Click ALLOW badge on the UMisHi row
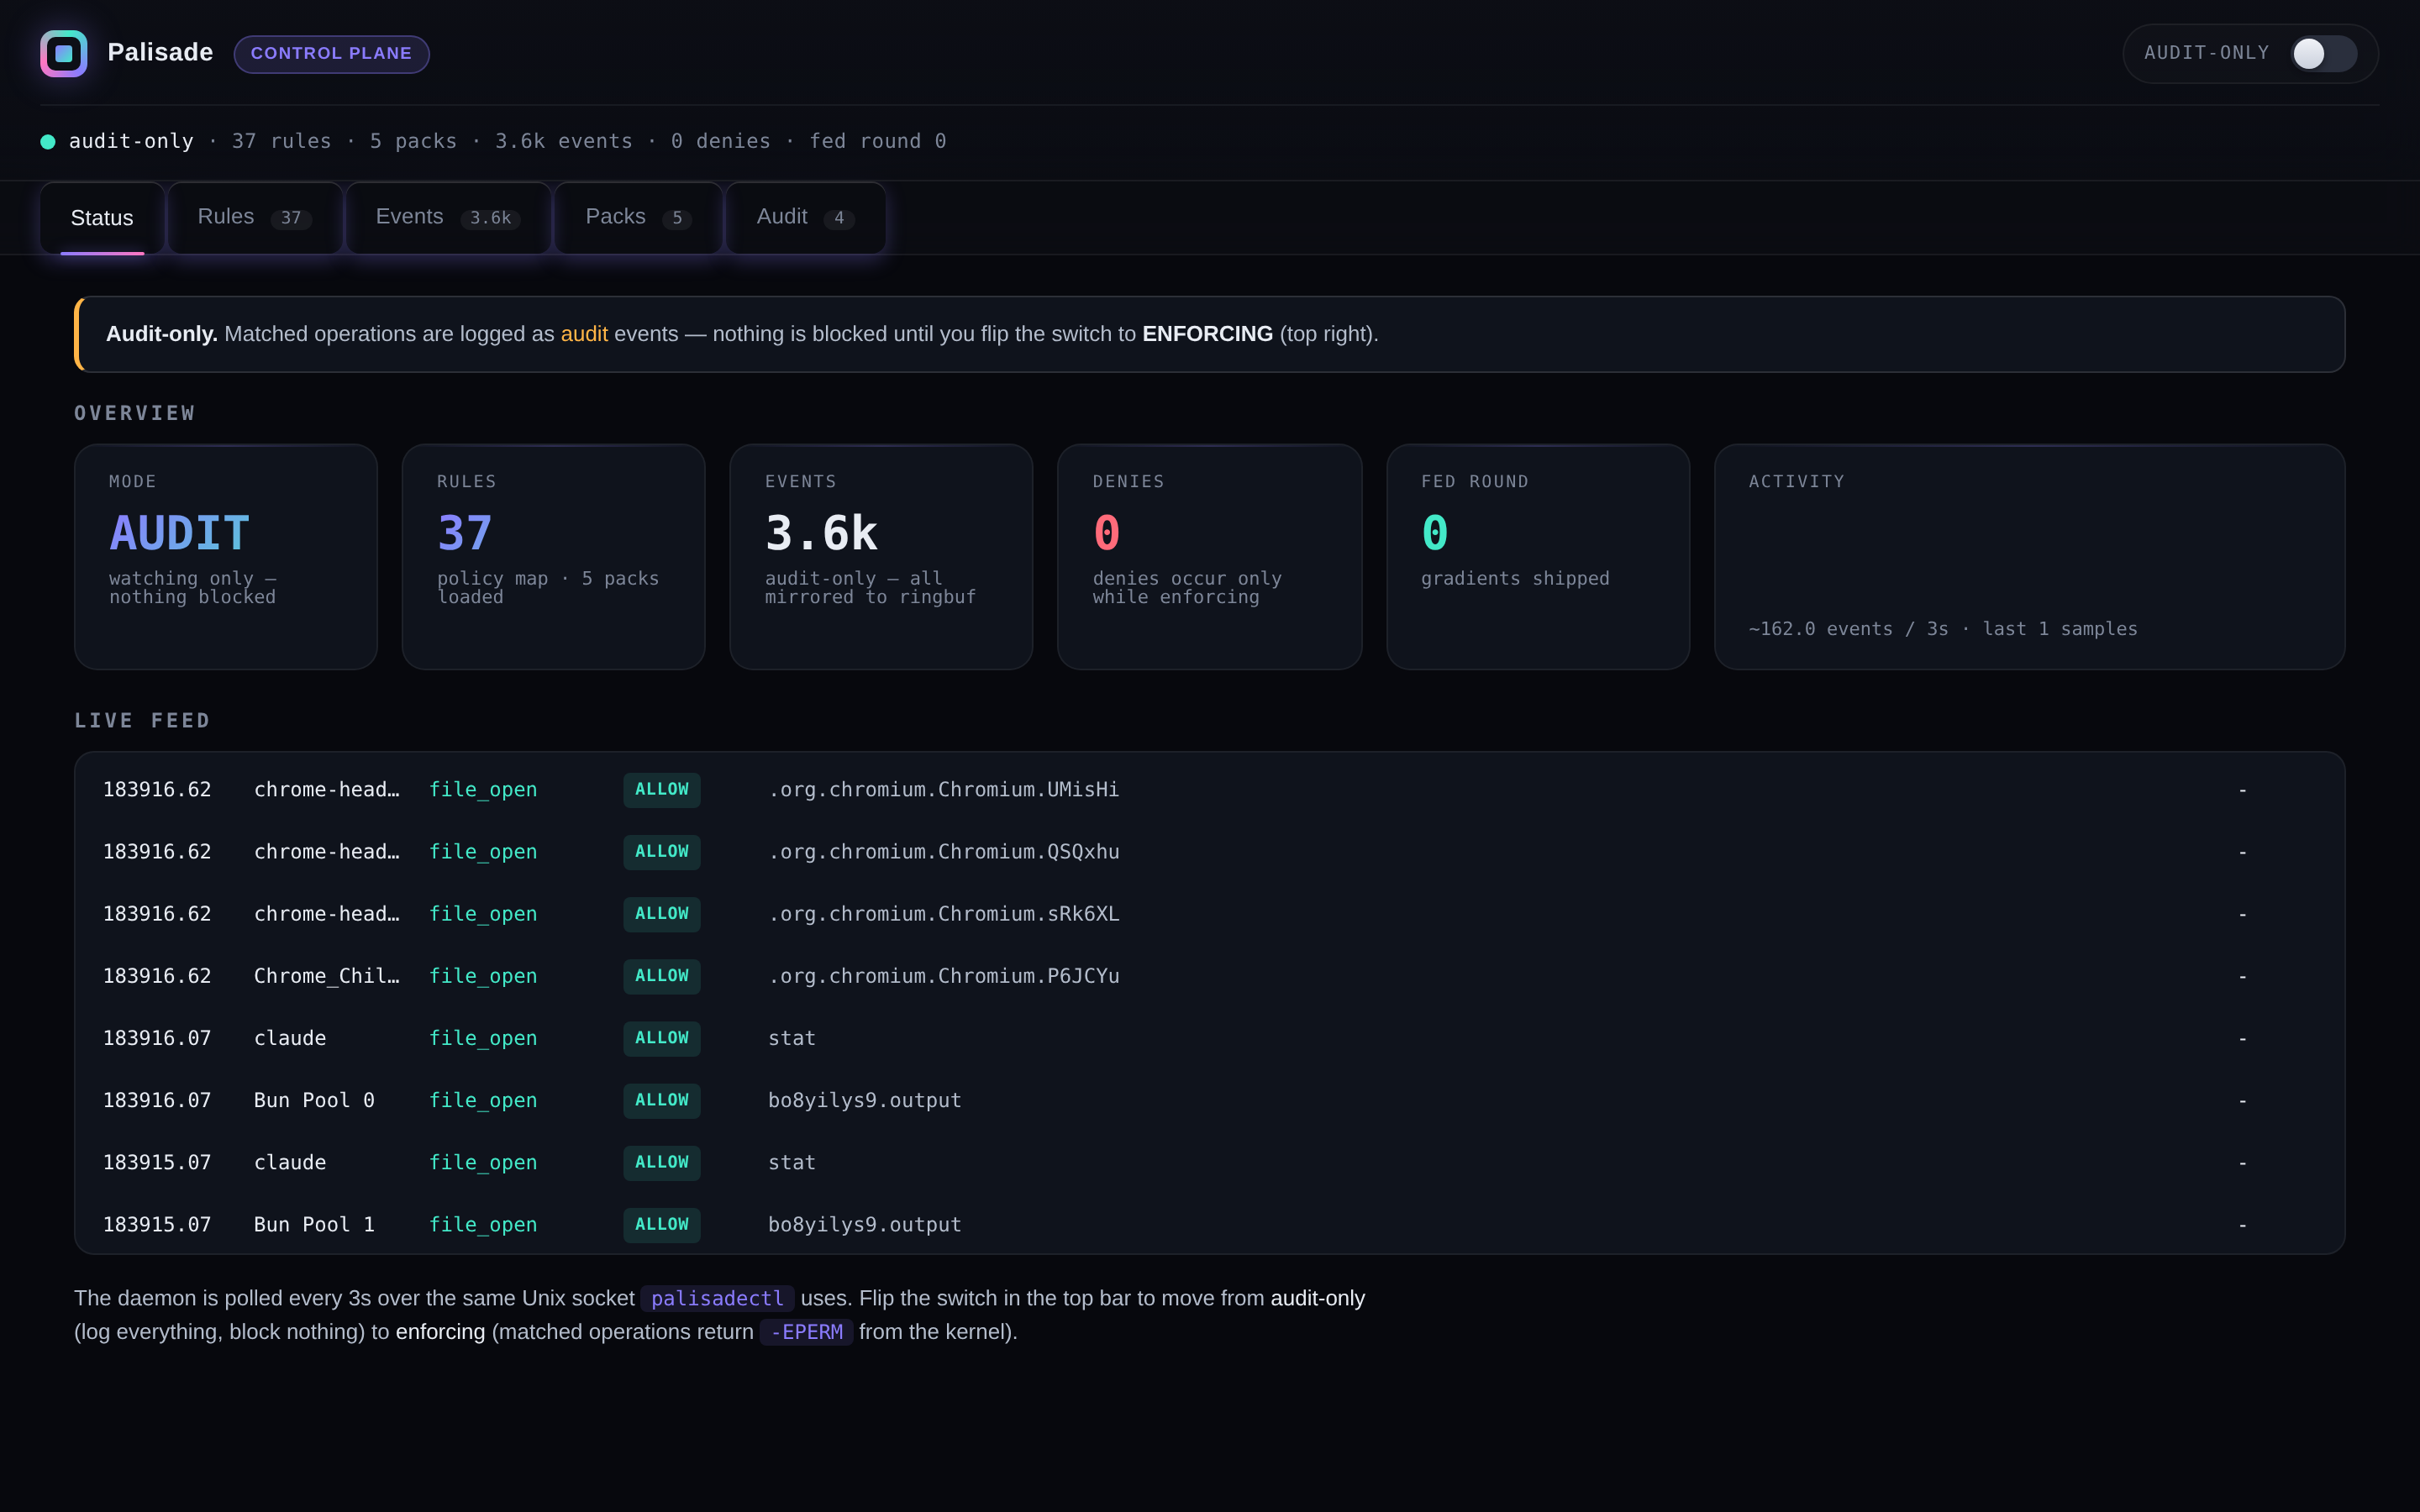The width and height of the screenshot is (2420, 1512). tap(662, 790)
